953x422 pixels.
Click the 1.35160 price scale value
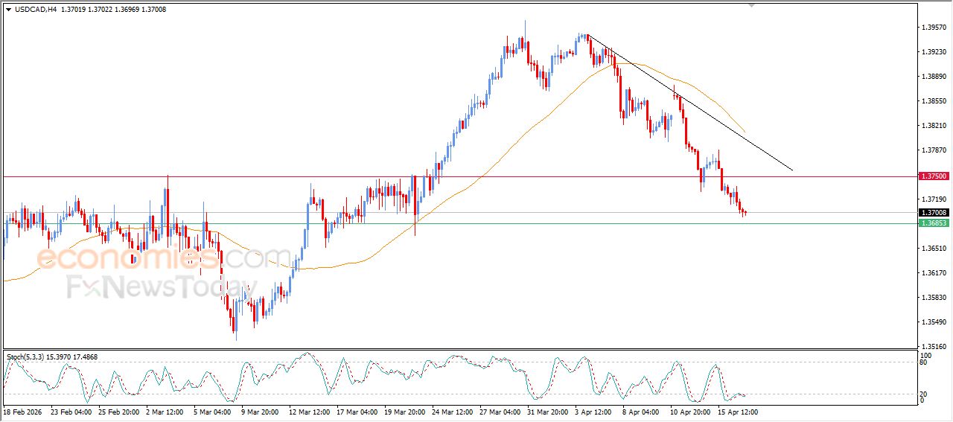(x=933, y=346)
